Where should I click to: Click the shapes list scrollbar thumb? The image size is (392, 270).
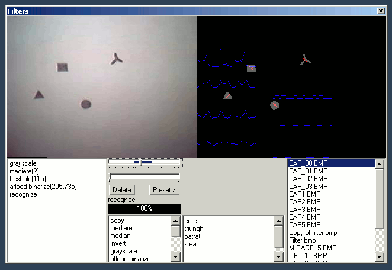click(x=279, y=236)
